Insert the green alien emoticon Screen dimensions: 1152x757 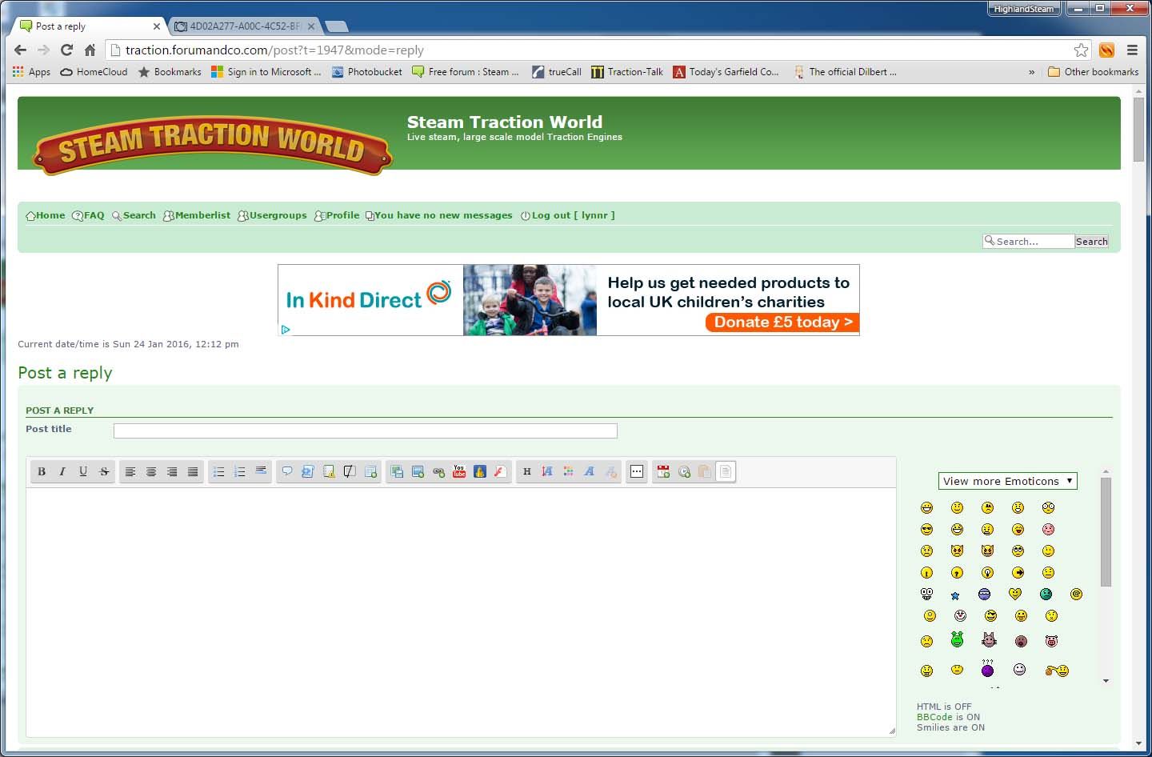point(957,639)
